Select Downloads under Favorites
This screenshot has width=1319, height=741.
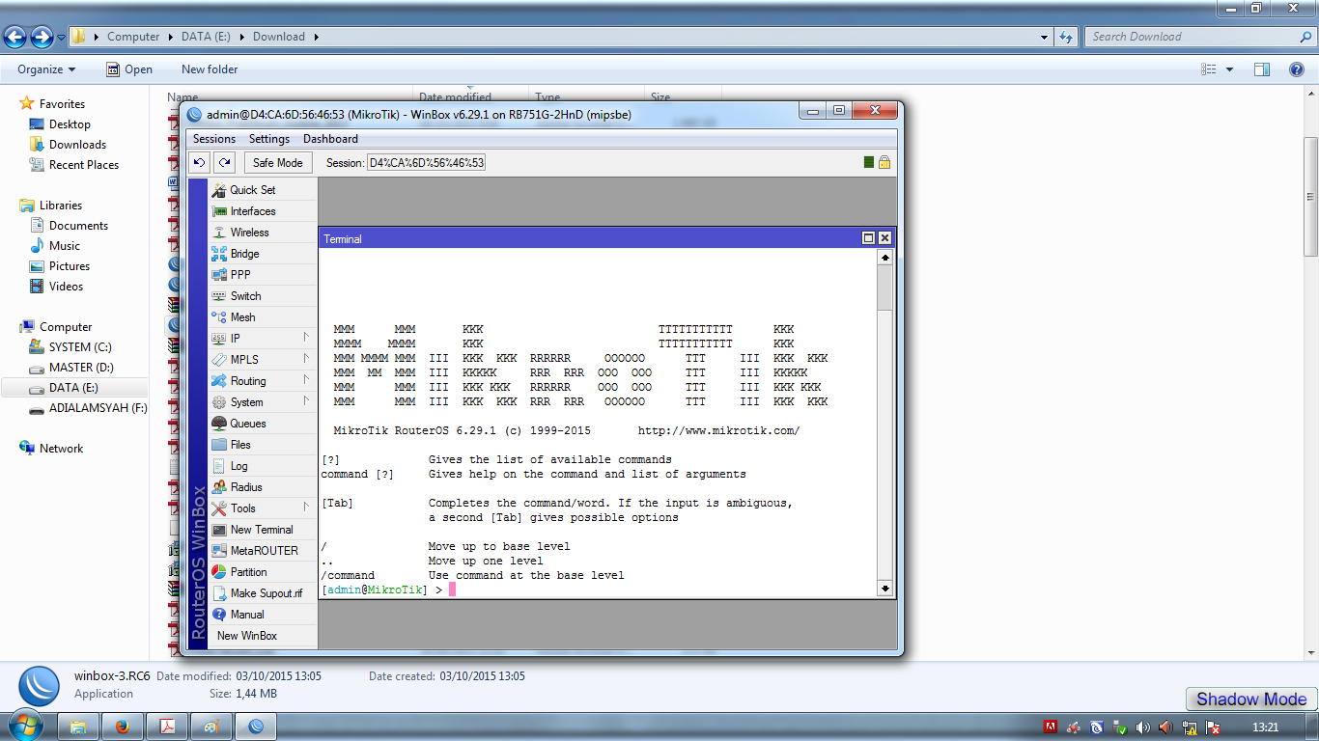[x=77, y=145]
